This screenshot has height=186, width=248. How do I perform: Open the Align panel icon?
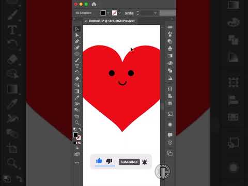(x=170, y=96)
